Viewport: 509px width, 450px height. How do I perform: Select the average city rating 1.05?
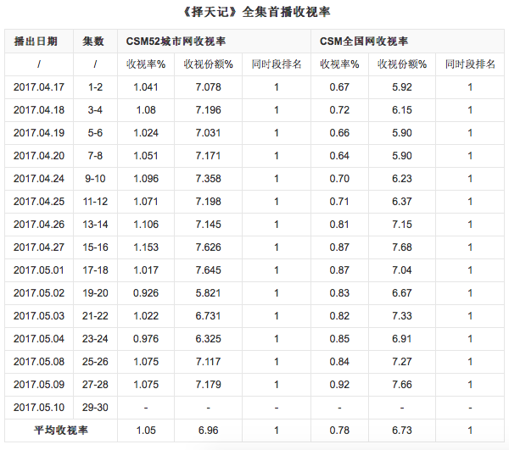(x=146, y=431)
